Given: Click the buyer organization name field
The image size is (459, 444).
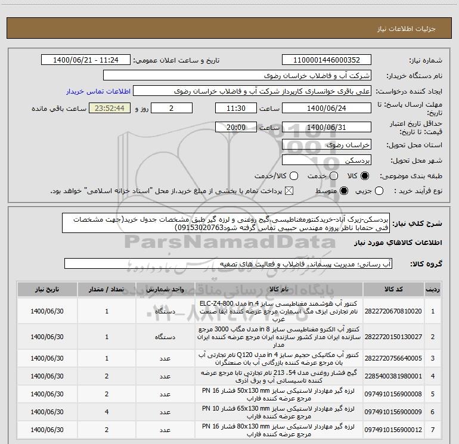Looking at the screenshot, I should point(237,76).
